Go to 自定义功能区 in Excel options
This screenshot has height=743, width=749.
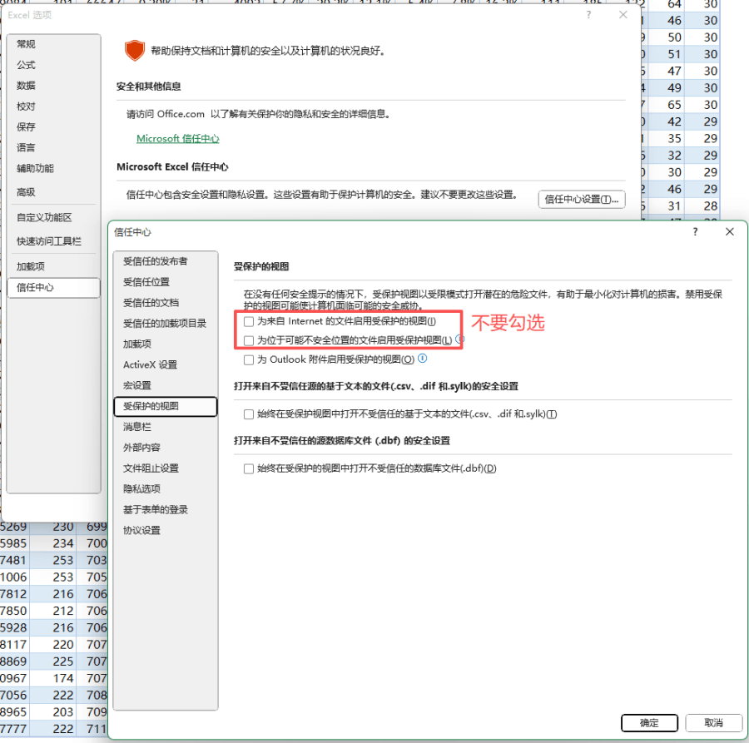click(44, 217)
